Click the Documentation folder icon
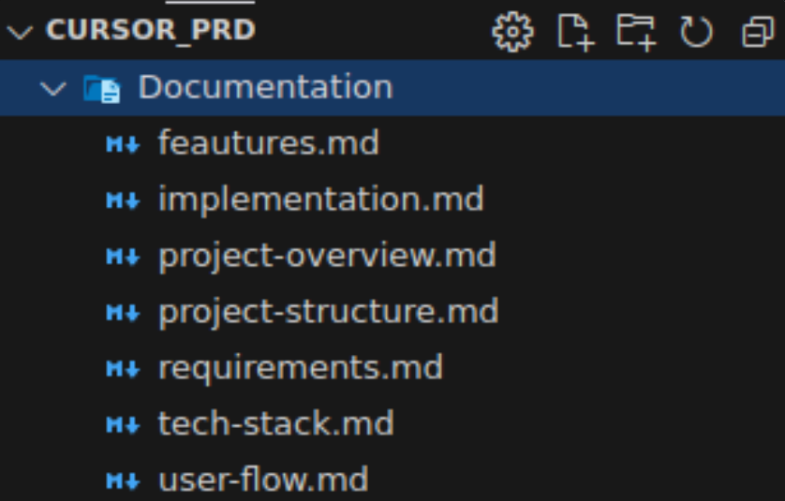 (101, 88)
